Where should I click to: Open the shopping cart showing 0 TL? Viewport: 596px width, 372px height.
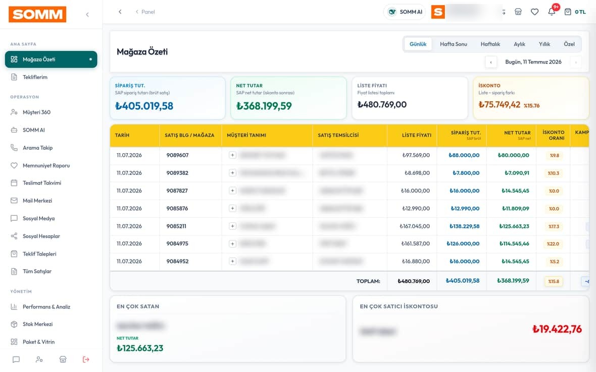pos(575,12)
